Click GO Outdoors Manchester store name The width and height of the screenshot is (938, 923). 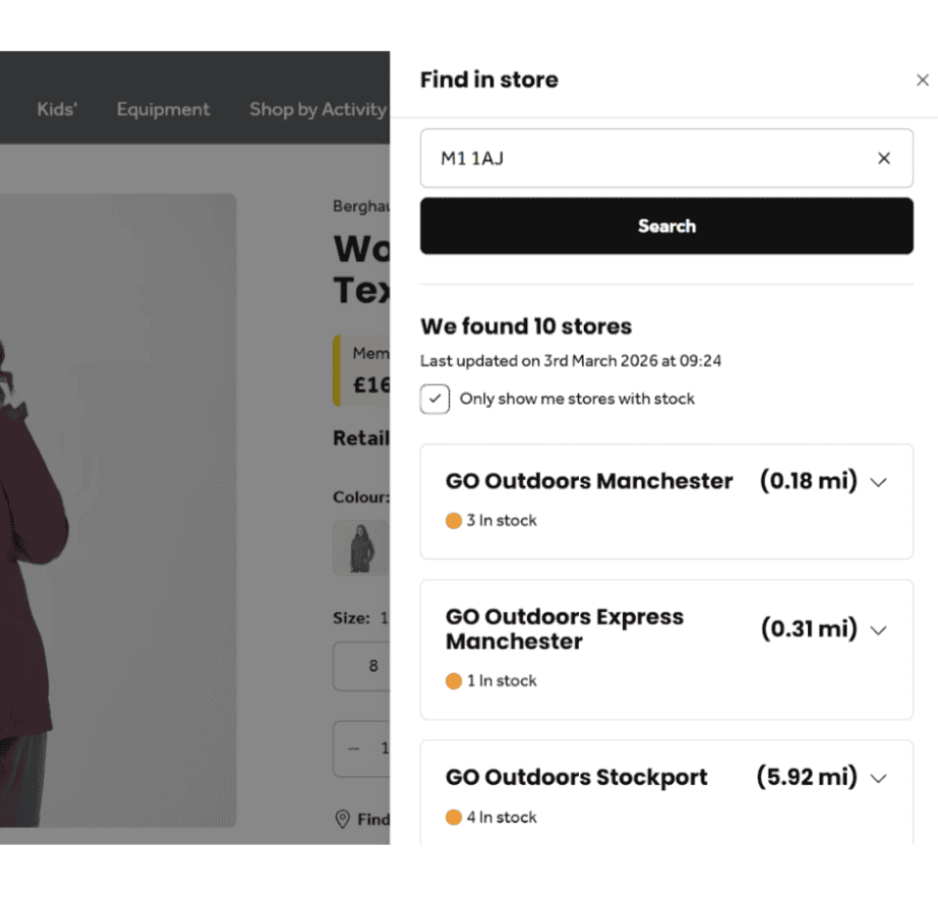click(589, 481)
